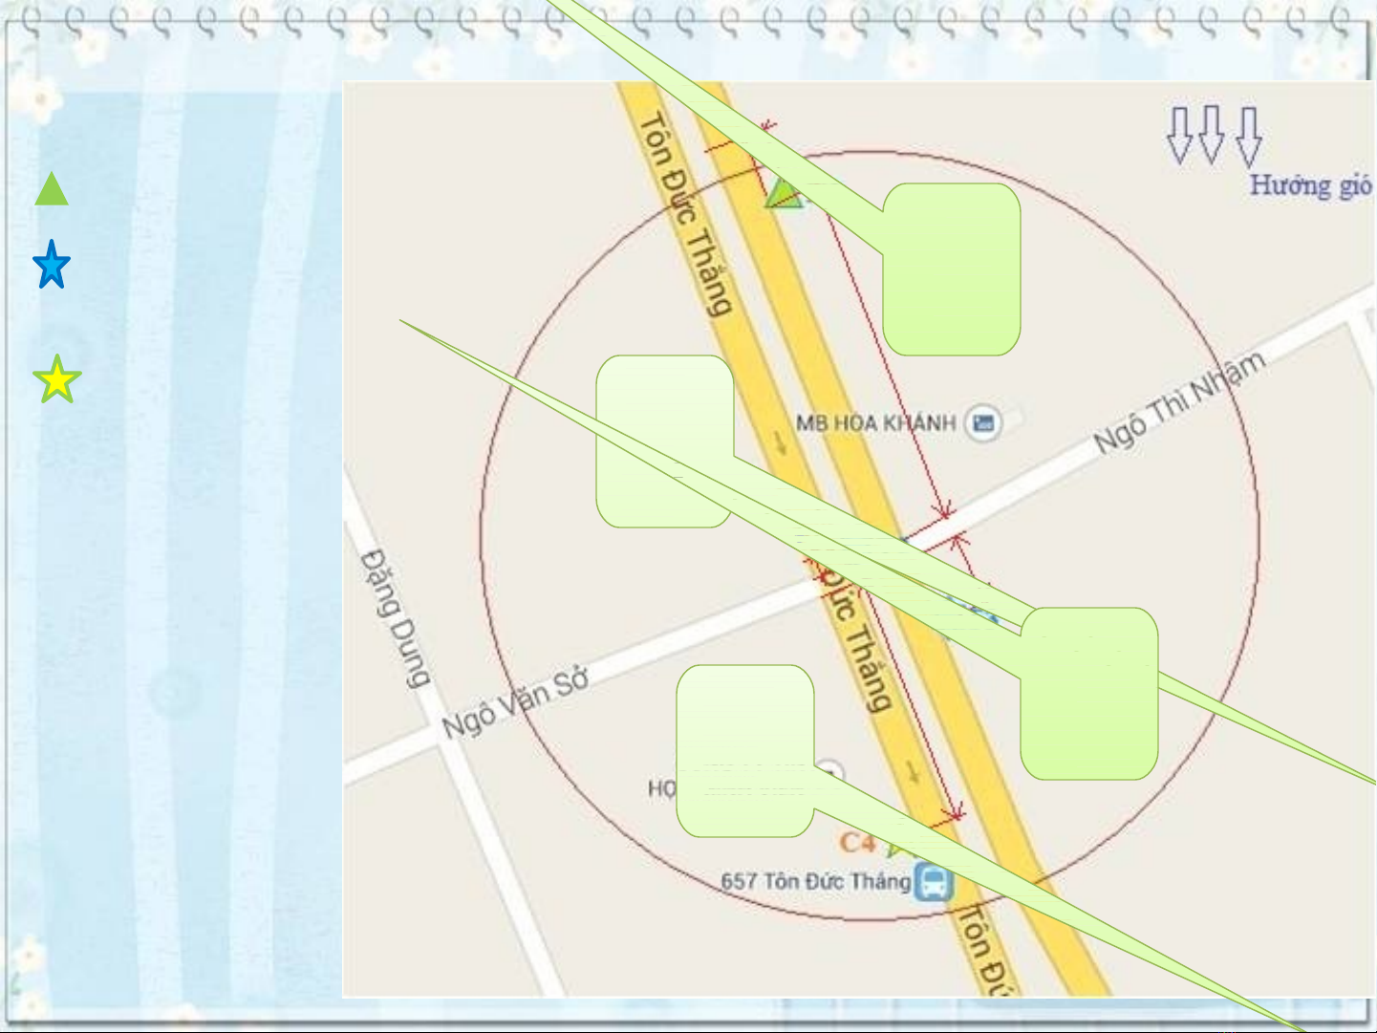Click the 657 Tôn Đức Thắng text label

click(815, 881)
